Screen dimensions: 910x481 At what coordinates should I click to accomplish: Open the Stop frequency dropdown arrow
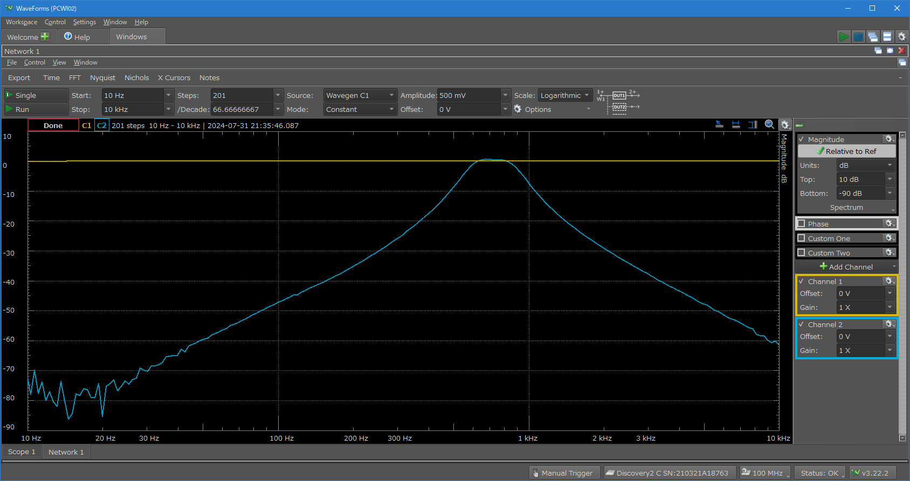(x=169, y=109)
